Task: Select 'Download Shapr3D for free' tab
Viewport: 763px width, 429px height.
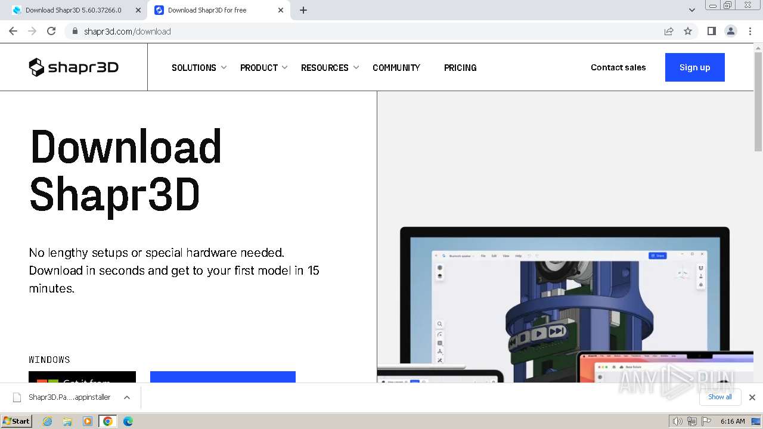Action: pyautogui.click(x=219, y=10)
